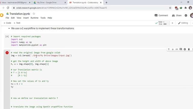The image size is (193, 109).
Task: Go forward in browser history
Action: pos(3,8)
